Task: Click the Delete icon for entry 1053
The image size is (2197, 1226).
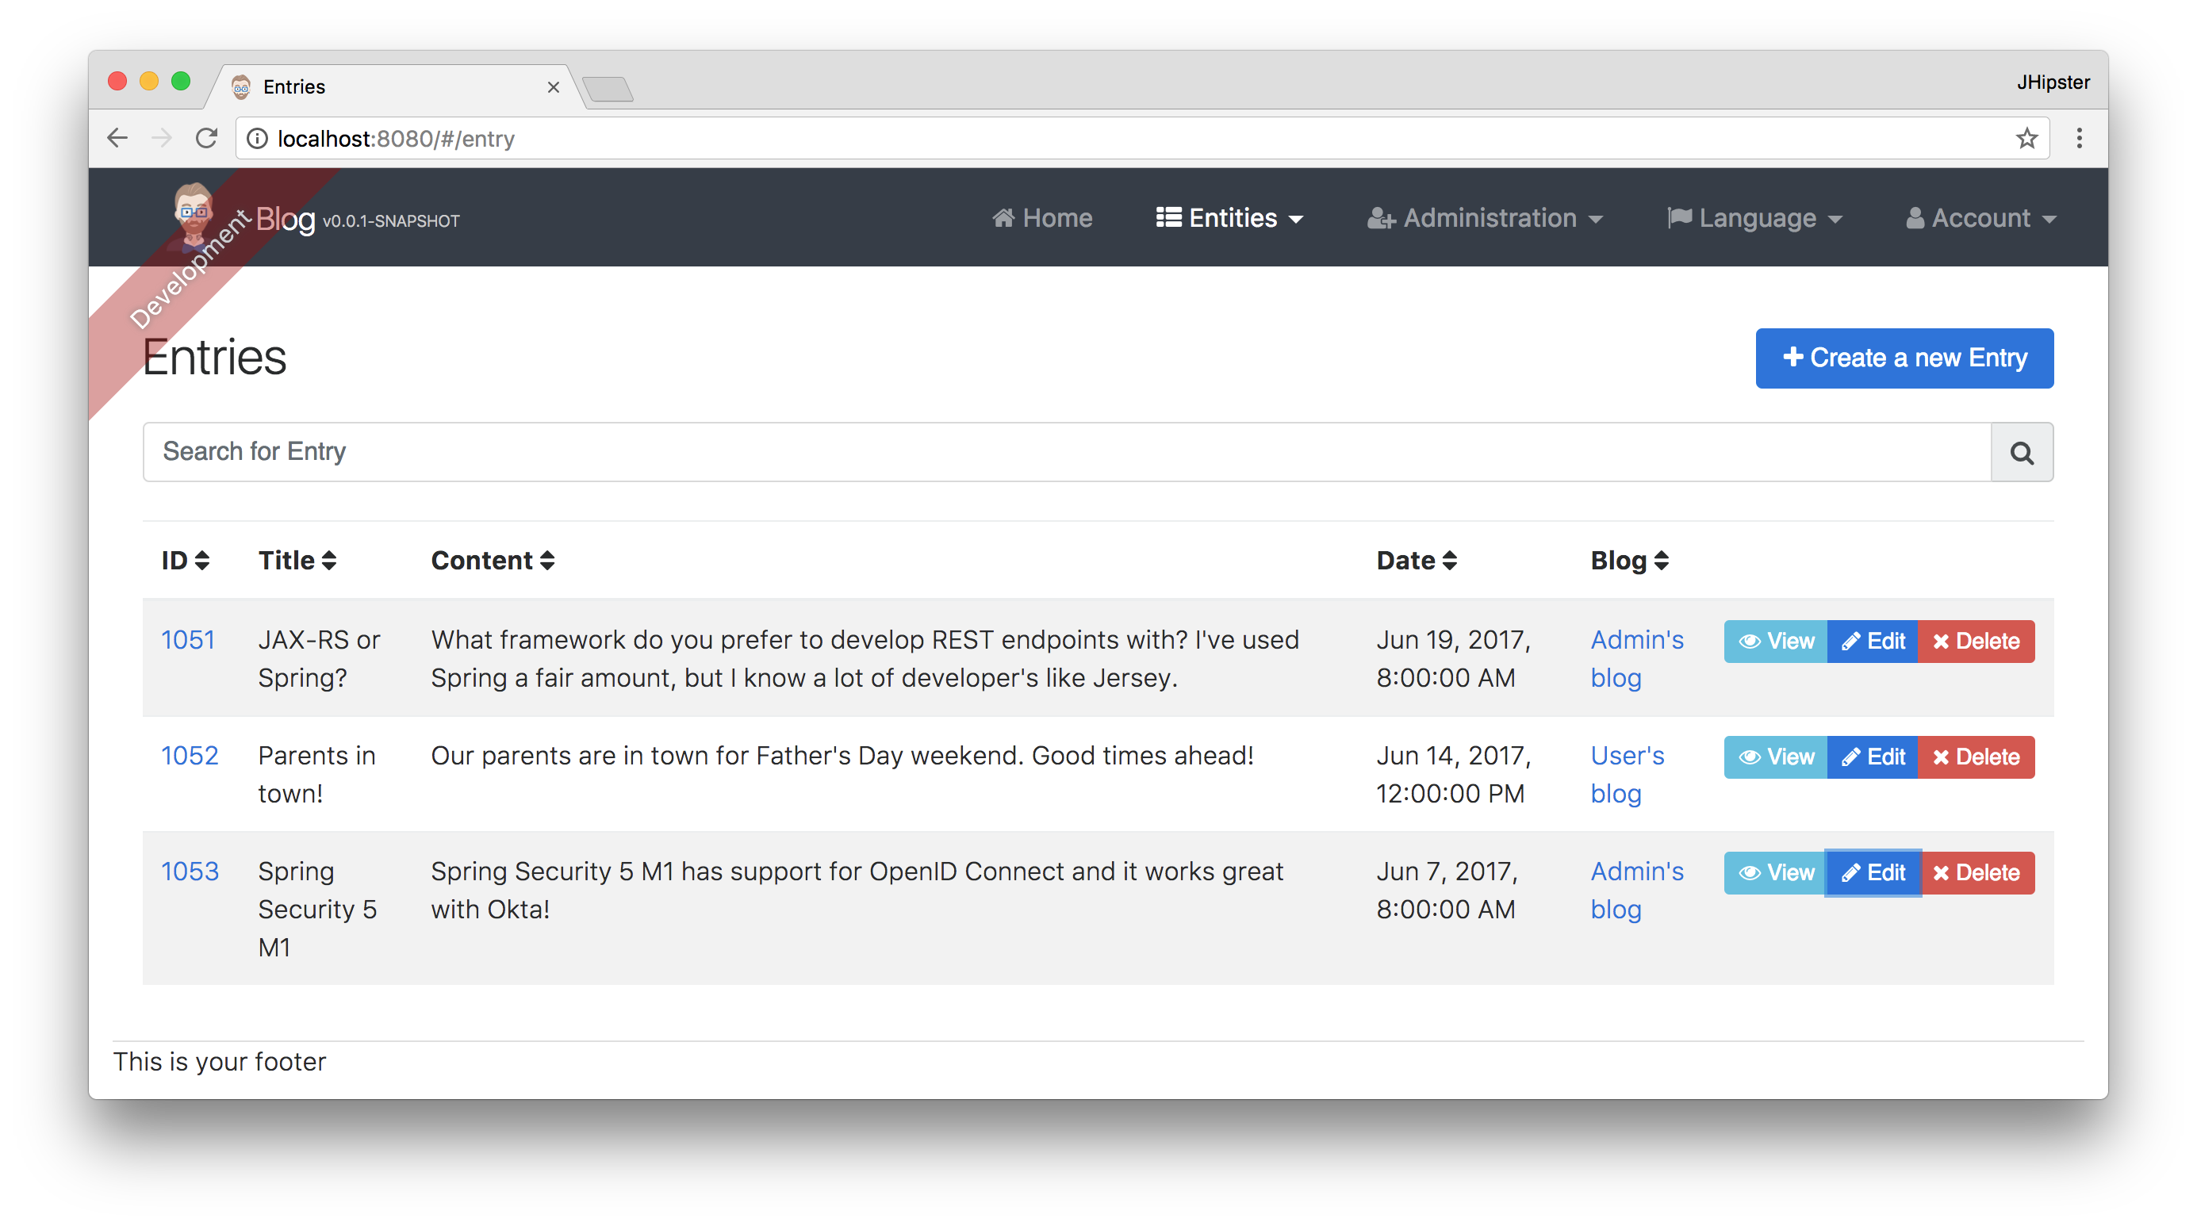Action: 1977,872
